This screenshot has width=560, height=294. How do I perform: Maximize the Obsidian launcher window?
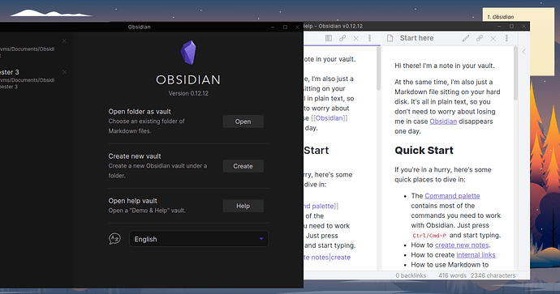click(285, 27)
